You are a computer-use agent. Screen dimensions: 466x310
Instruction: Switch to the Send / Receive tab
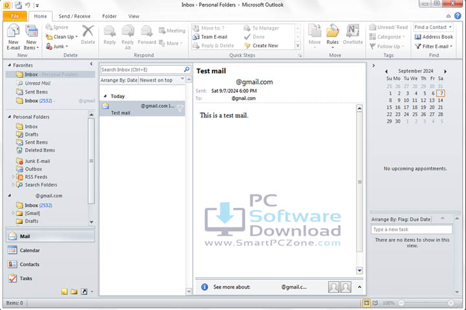pos(74,16)
